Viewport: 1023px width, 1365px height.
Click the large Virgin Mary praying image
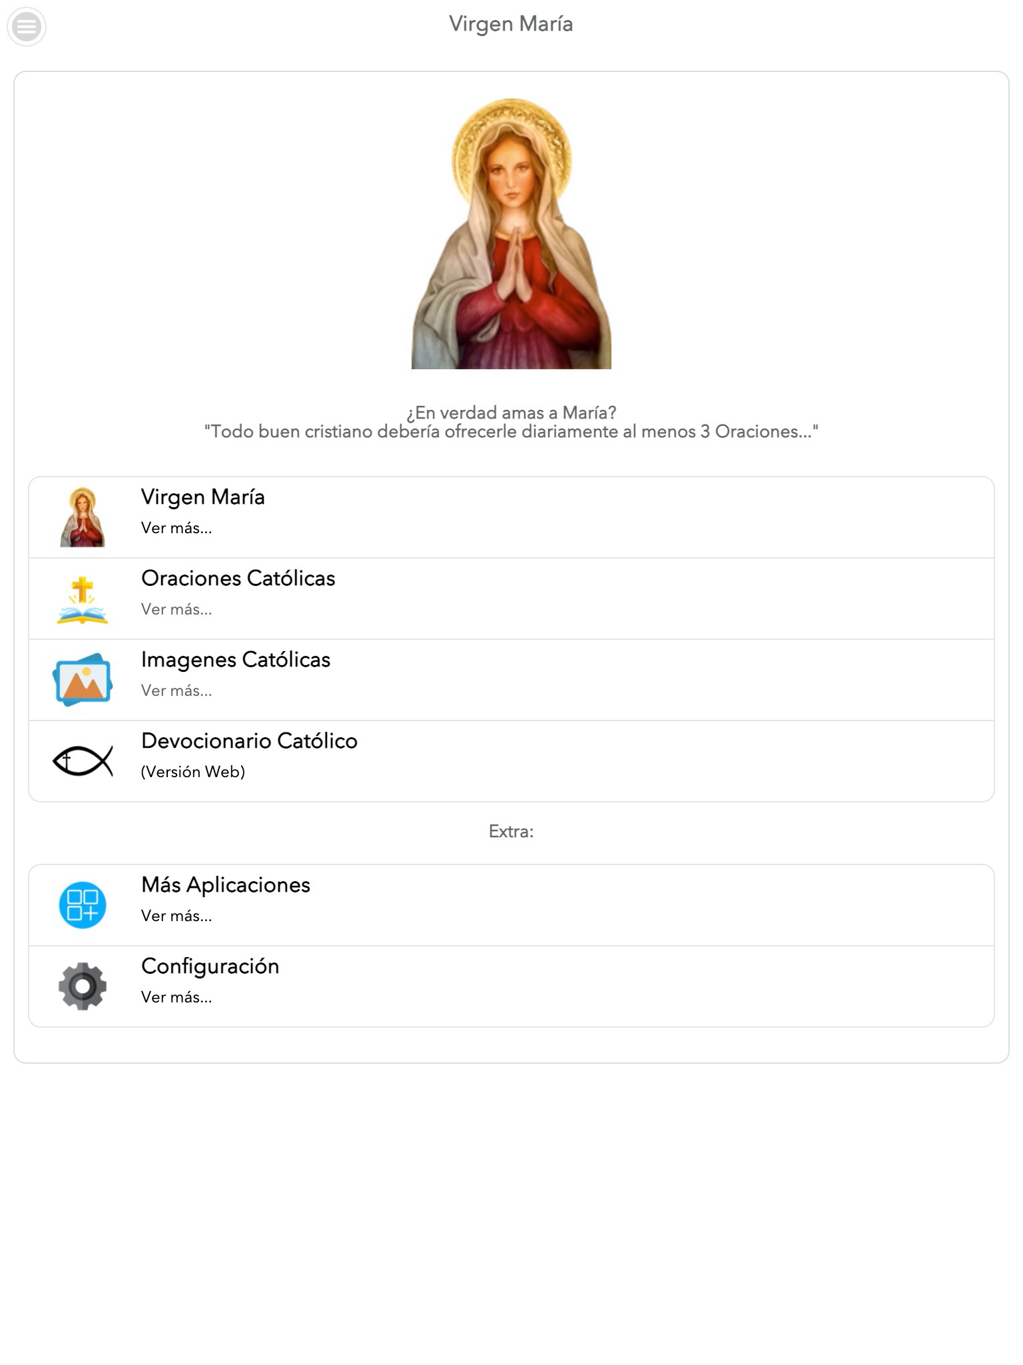511,234
